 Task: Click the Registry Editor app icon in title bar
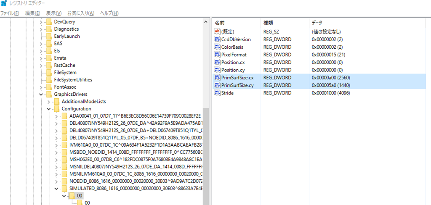(4, 3)
